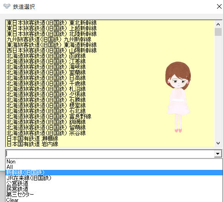Click the vertical scrollbar thumb
The width and height of the screenshot is (223, 202).
coord(218,32)
